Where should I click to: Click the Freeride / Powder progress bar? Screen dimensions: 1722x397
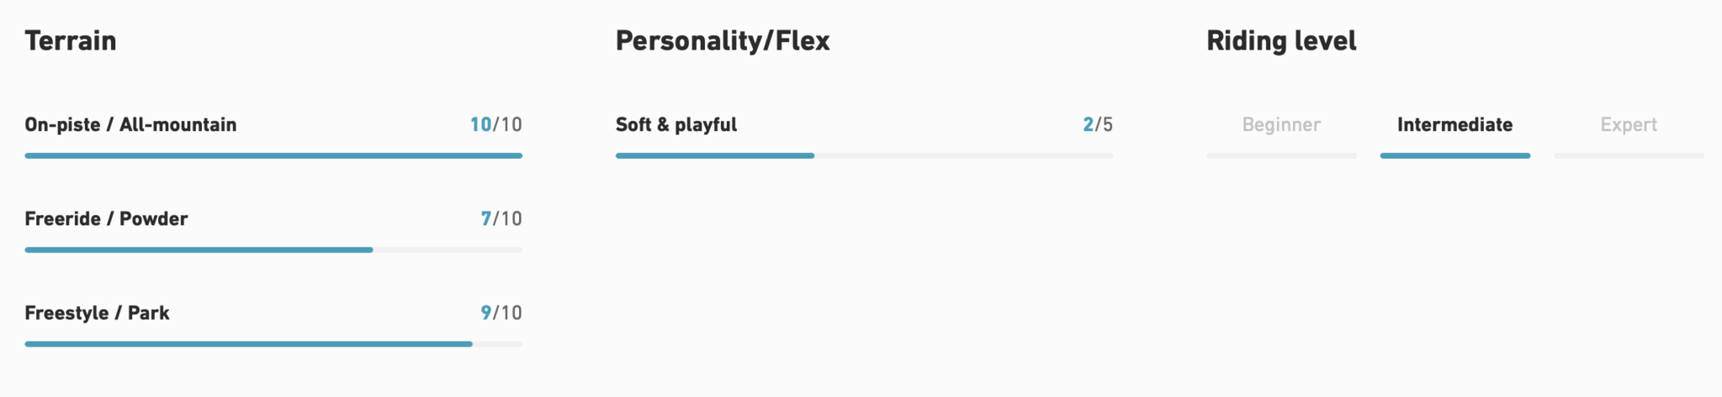pyautogui.click(x=273, y=250)
